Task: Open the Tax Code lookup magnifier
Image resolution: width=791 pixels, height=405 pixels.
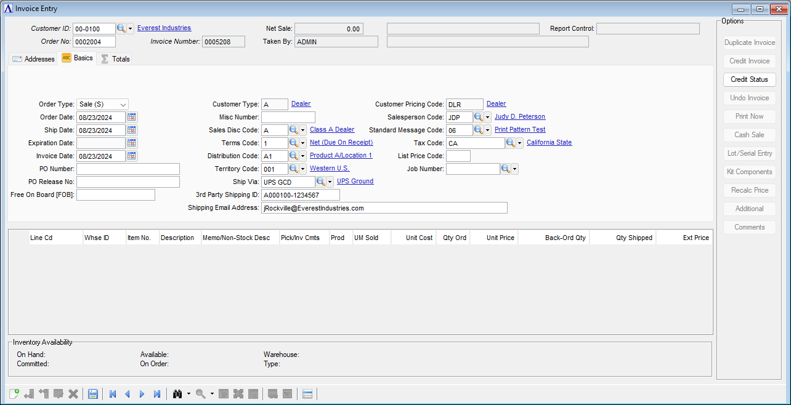Action: click(511, 143)
